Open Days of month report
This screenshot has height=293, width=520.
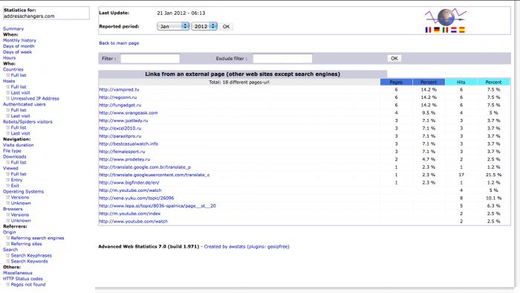pos(19,46)
